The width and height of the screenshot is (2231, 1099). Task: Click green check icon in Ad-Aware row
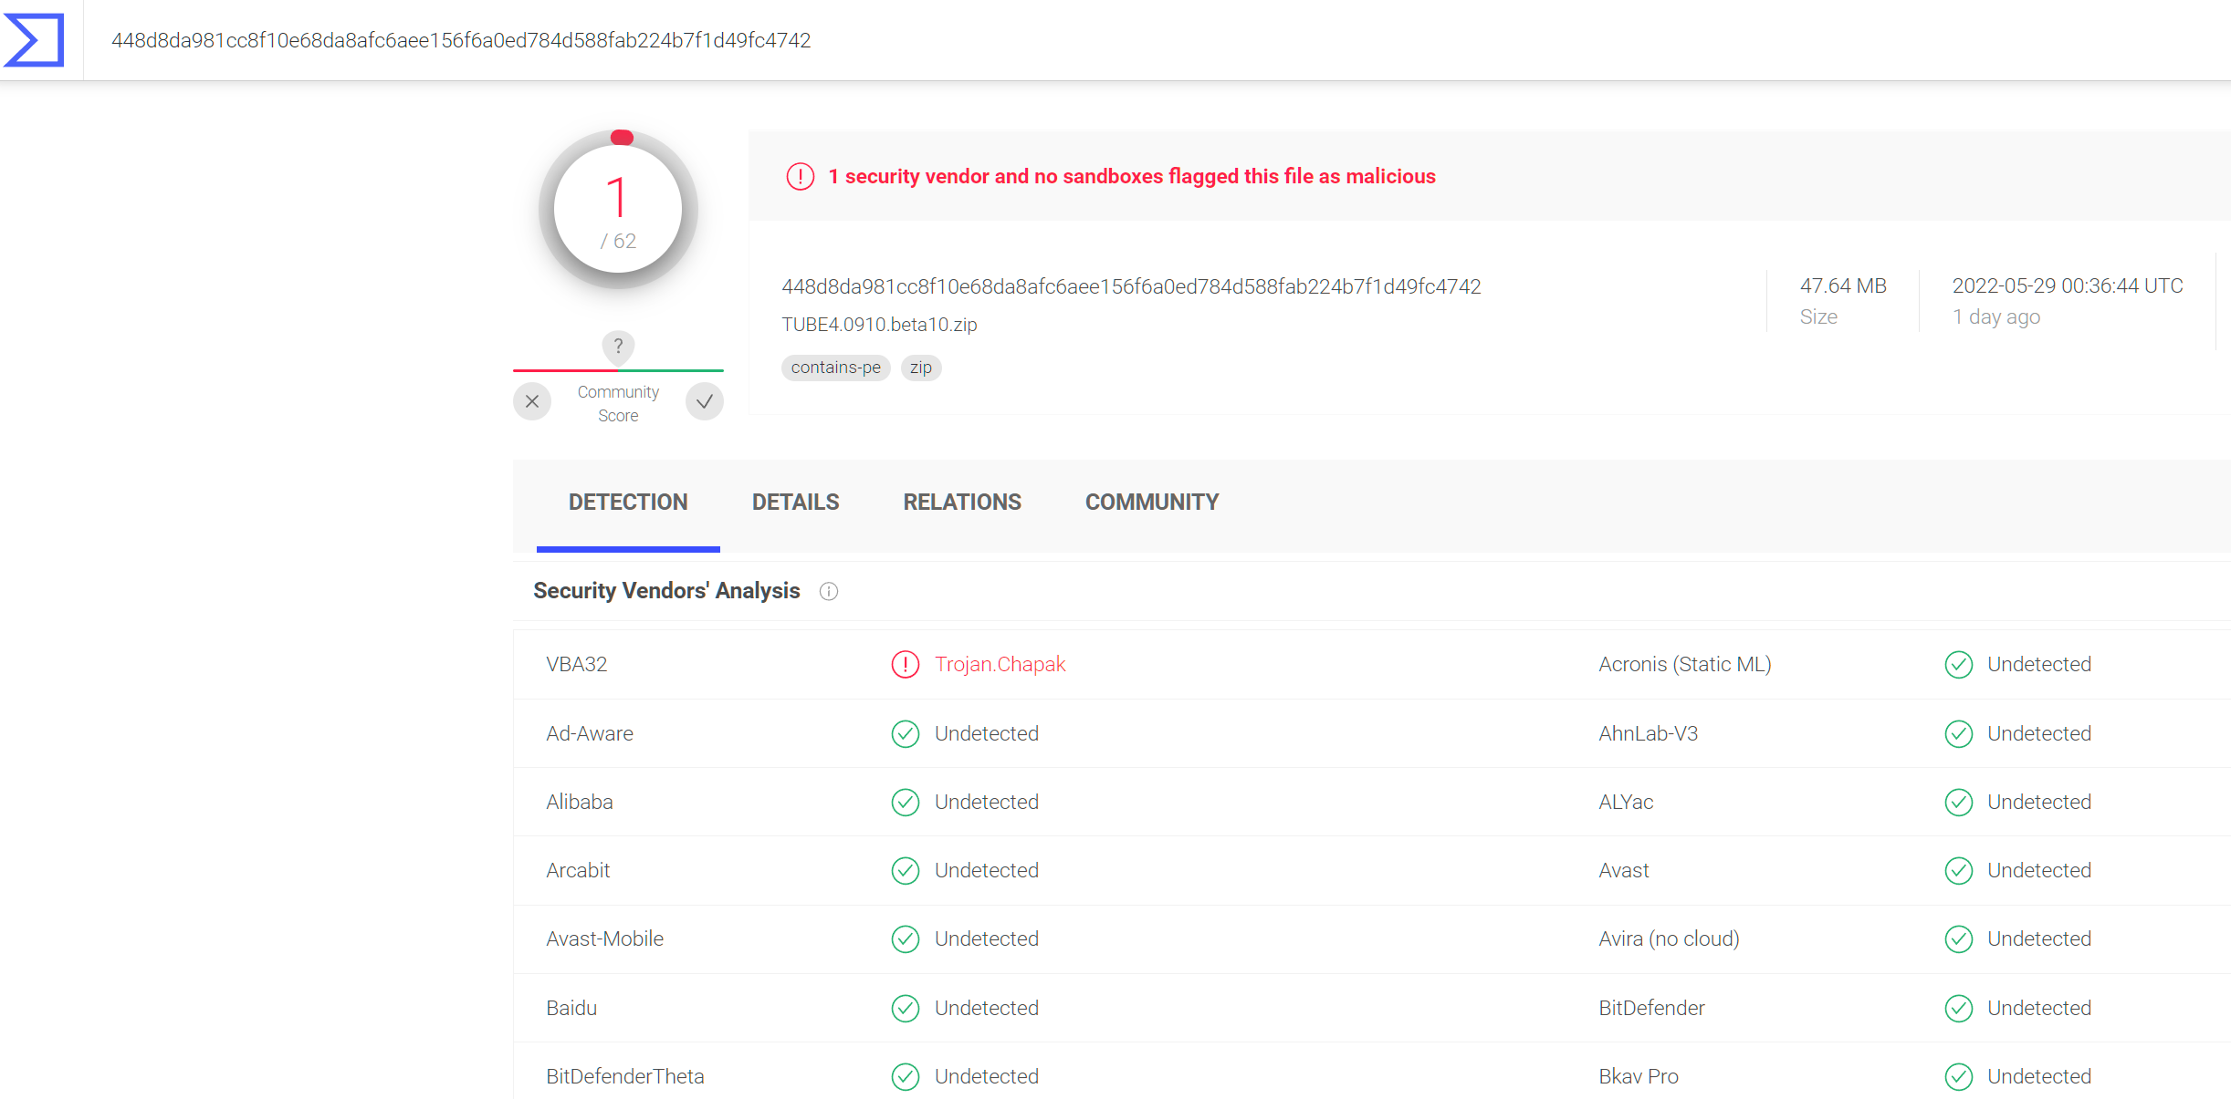pyautogui.click(x=905, y=733)
